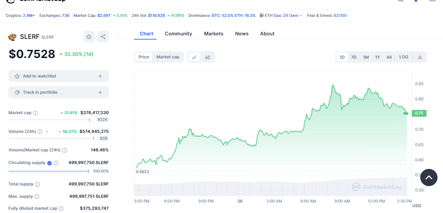Open the hamburger menu icon
Screen dimensions: 443x213
432,1
